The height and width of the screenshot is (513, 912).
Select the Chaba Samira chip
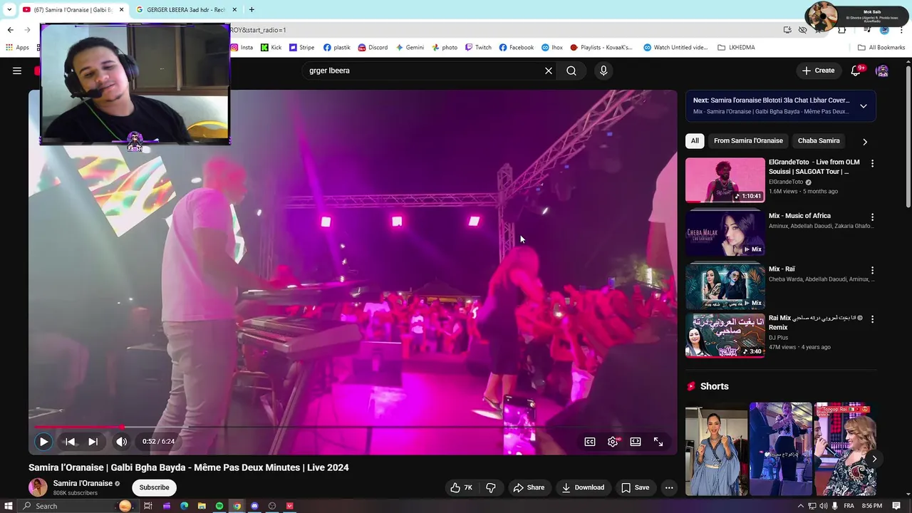tap(819, 140)
